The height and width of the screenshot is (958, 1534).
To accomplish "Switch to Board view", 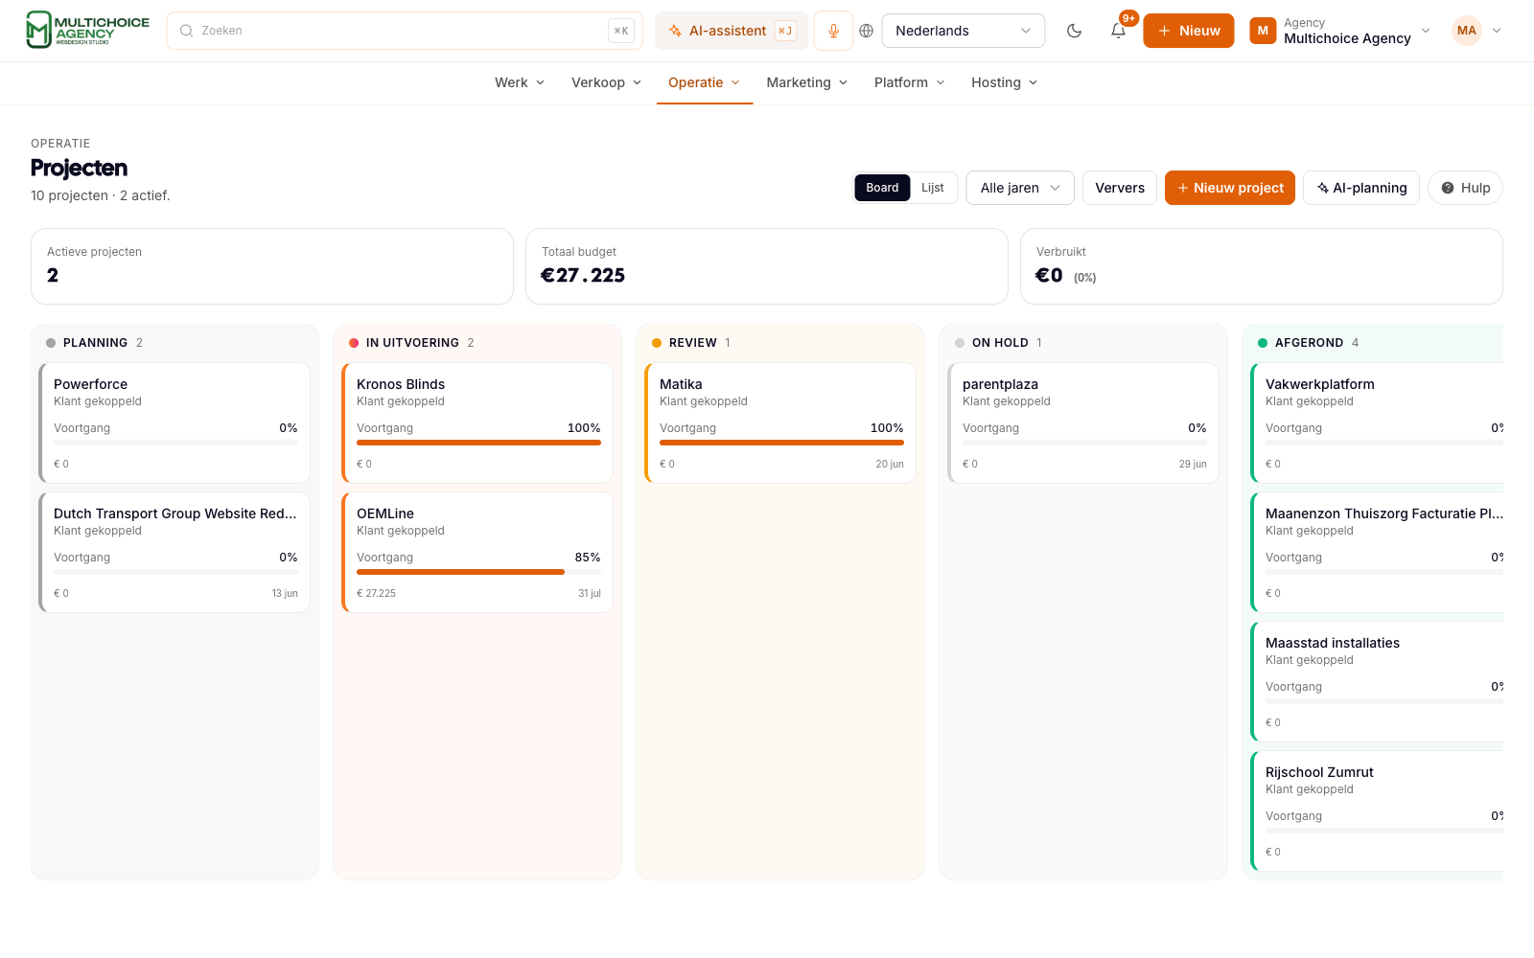I will pos(882,188).
